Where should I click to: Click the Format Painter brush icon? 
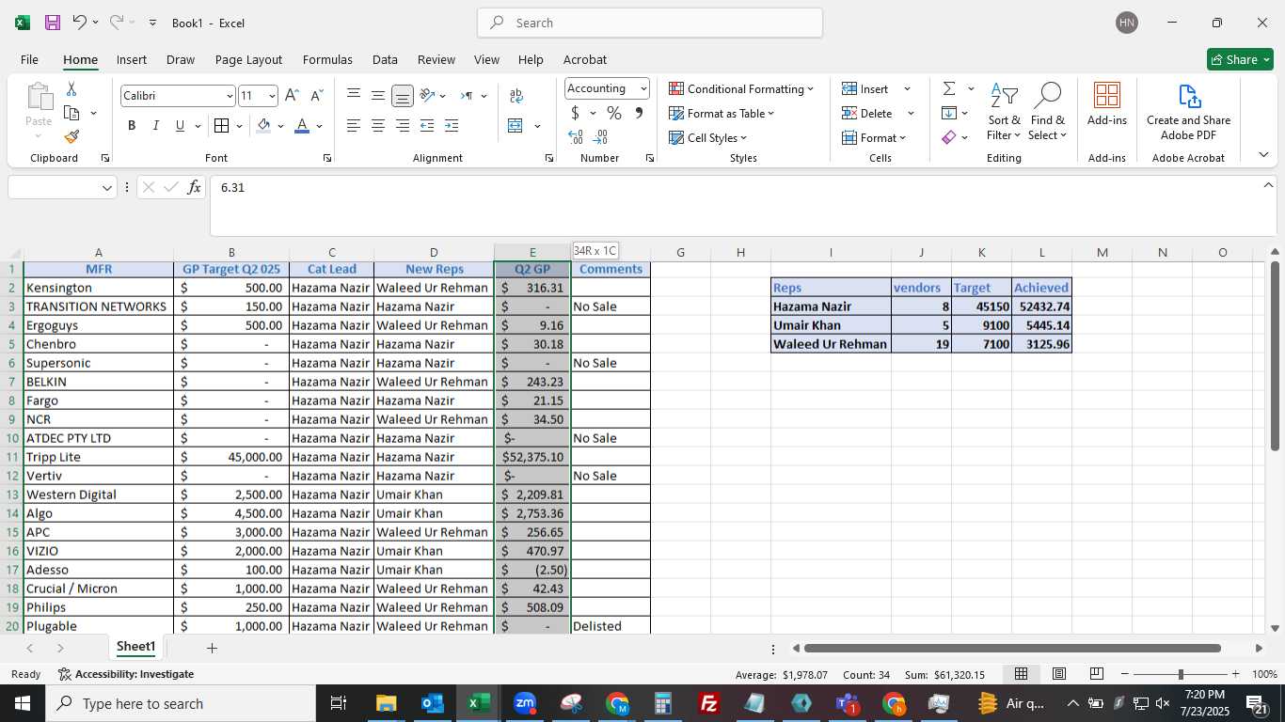click(71, 137)
